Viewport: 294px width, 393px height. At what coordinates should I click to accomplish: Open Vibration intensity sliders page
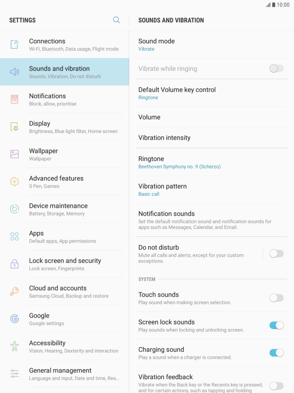212,138
